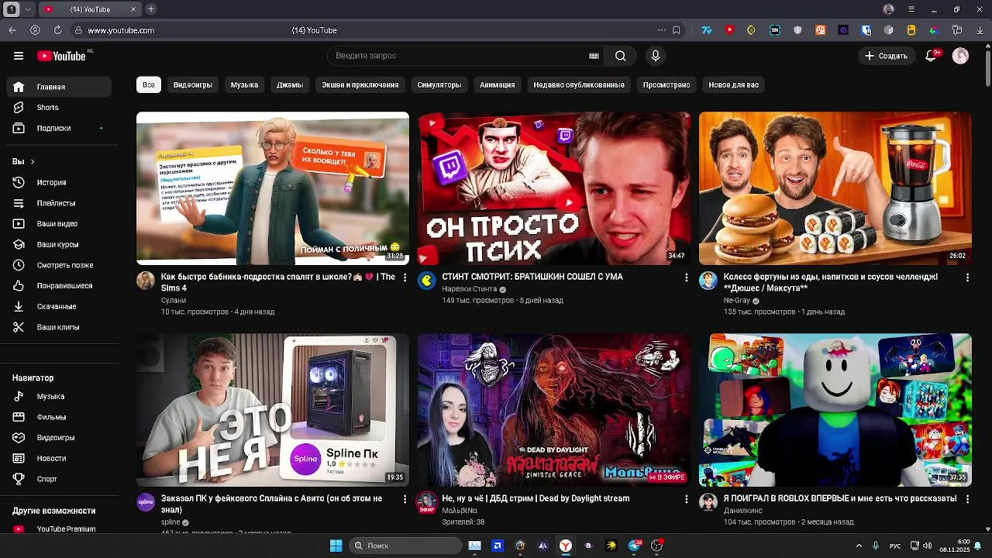Open more options for ROBLOX ВПЕРВЫЕ video
This screenshot has width=992, height=558.
967,500
